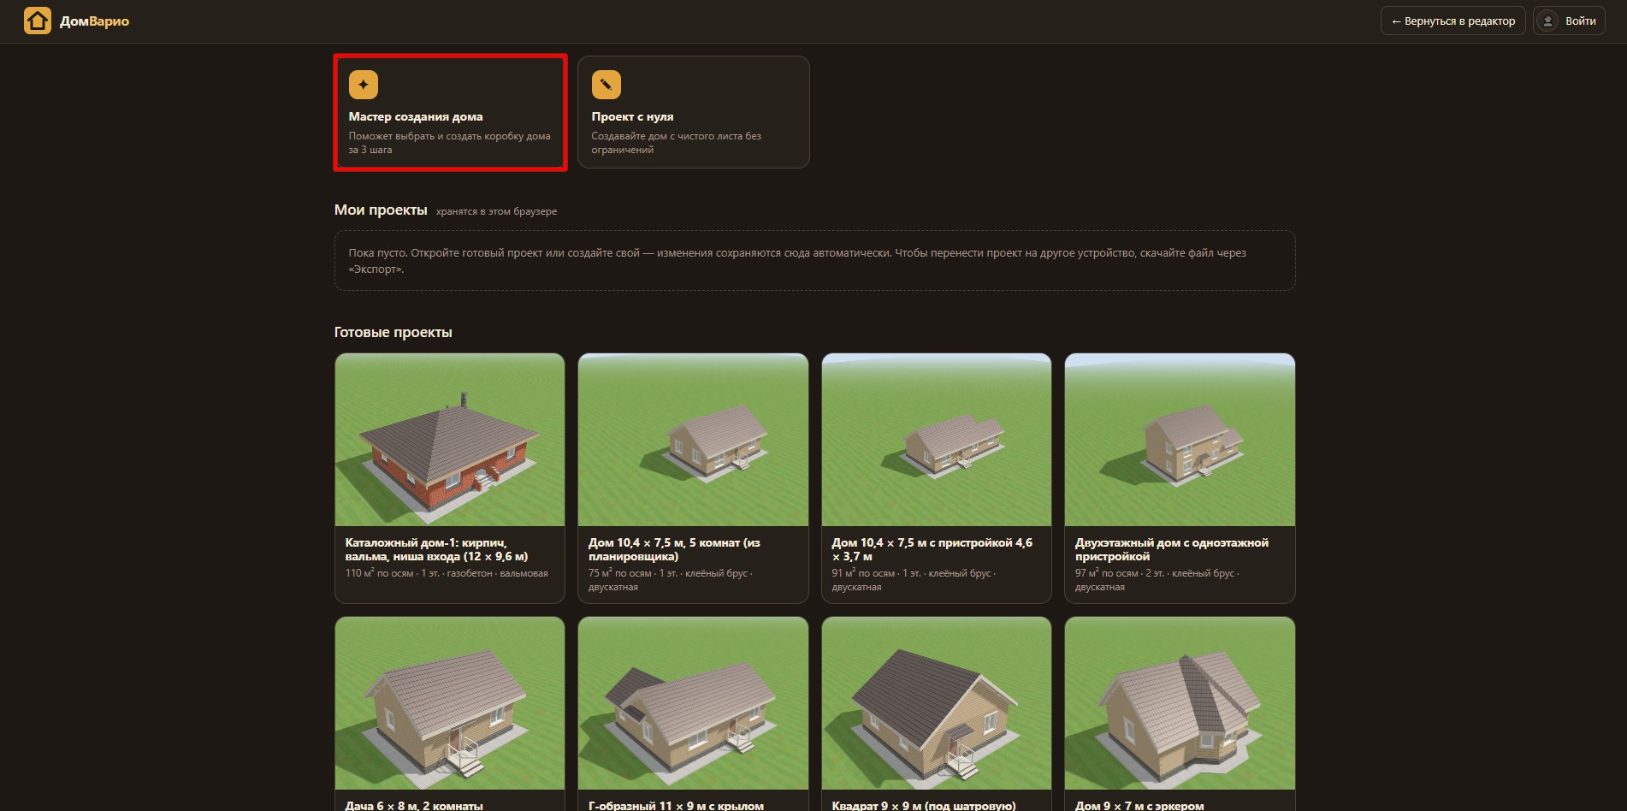Click the Готовые проекты heading
Viewport: 1627px width, 811px height.
tap(393, 332)
